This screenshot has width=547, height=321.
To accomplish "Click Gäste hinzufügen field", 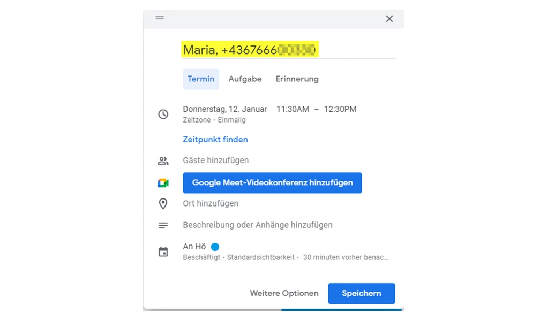I will (x=215, y=160).
